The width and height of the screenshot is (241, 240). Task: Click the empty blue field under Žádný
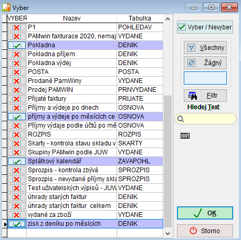(x=205, y=78)
